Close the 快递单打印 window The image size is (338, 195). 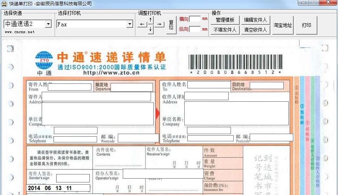click(x=328, y=2)
